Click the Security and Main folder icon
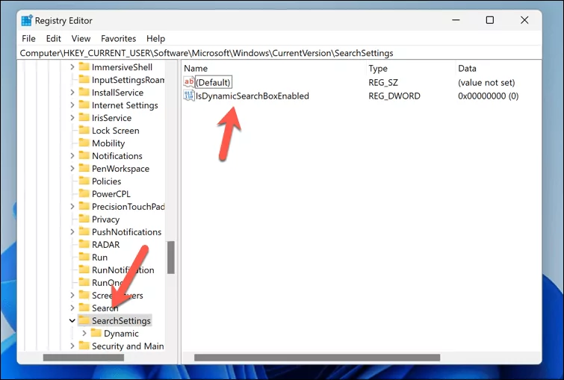564x380 pixels. (x=84, y=346)
